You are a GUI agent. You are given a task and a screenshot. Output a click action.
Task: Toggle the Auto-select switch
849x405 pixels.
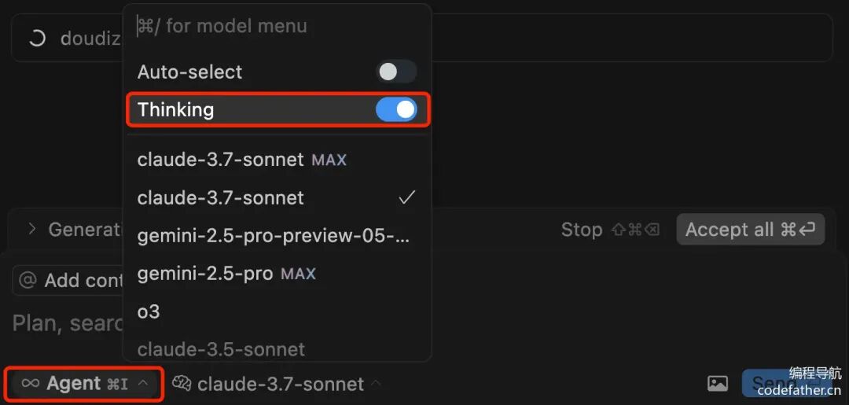point(395,72)
